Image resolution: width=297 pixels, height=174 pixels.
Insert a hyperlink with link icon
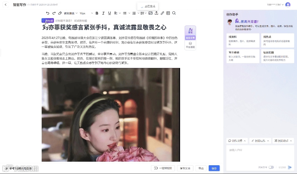click(x=162, y=13)
